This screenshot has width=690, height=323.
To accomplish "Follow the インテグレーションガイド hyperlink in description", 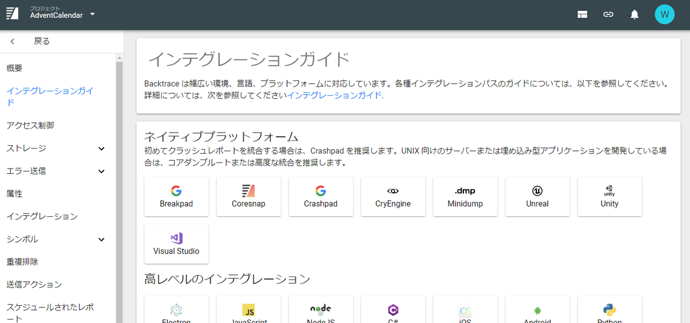I will click(334, 95).
